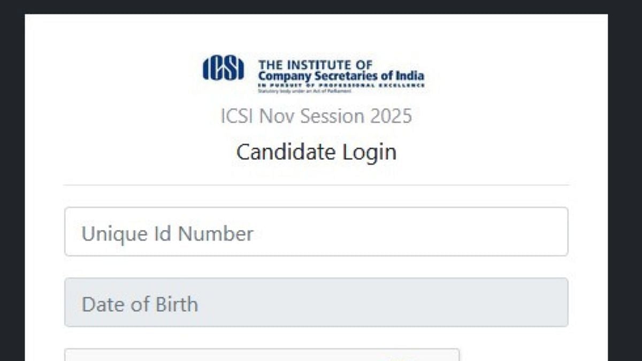Click the login form area
The width and height of the screenshot is (642, 361).
tap(316, 267)
